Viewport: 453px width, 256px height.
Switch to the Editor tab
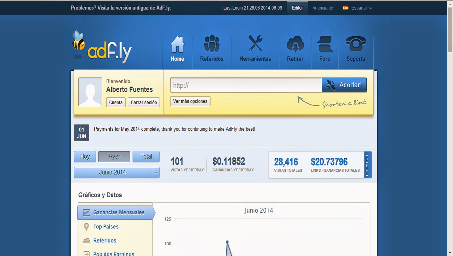pos(297,7)
